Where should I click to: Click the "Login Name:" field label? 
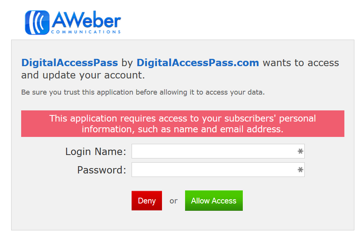tap(96, 152)
